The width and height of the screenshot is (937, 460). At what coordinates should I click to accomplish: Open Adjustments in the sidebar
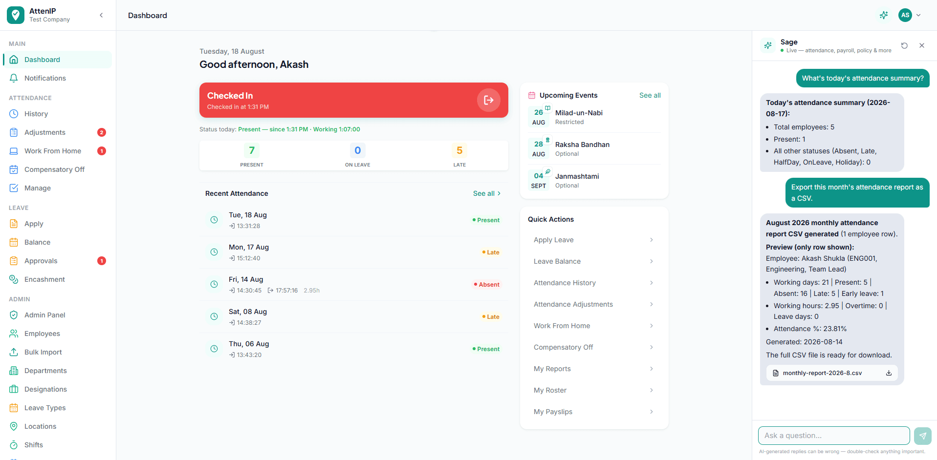coord(58,132)
